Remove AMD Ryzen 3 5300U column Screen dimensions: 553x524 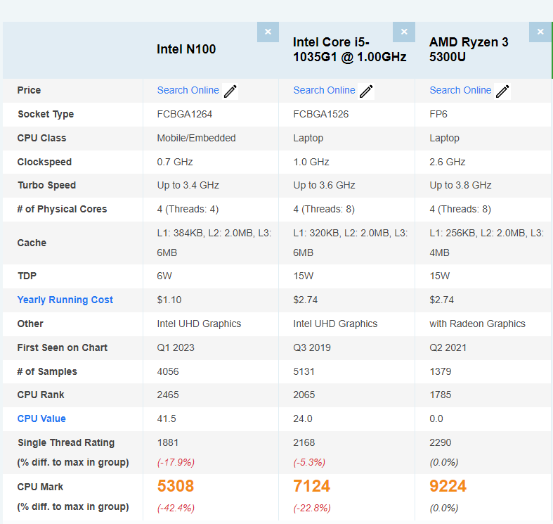pyautogui.click(x=540, y=32)
